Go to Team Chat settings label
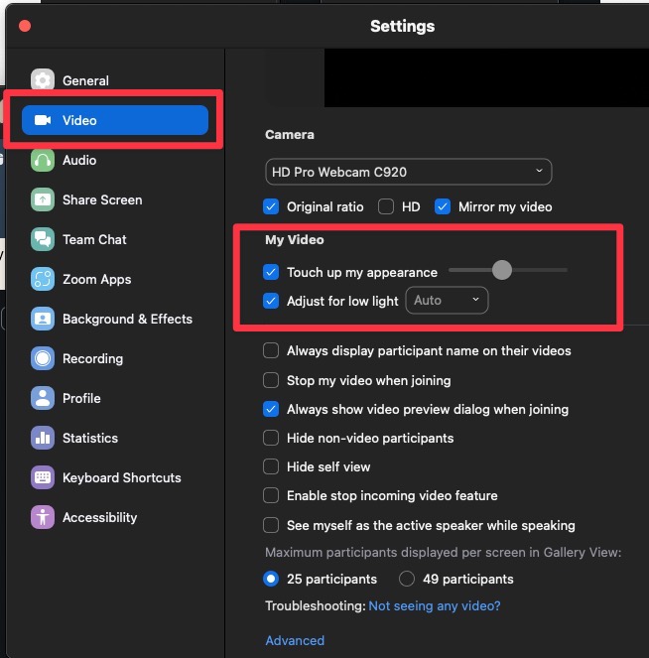The width and height of the screenshot is (649, 658). [94, 239]
